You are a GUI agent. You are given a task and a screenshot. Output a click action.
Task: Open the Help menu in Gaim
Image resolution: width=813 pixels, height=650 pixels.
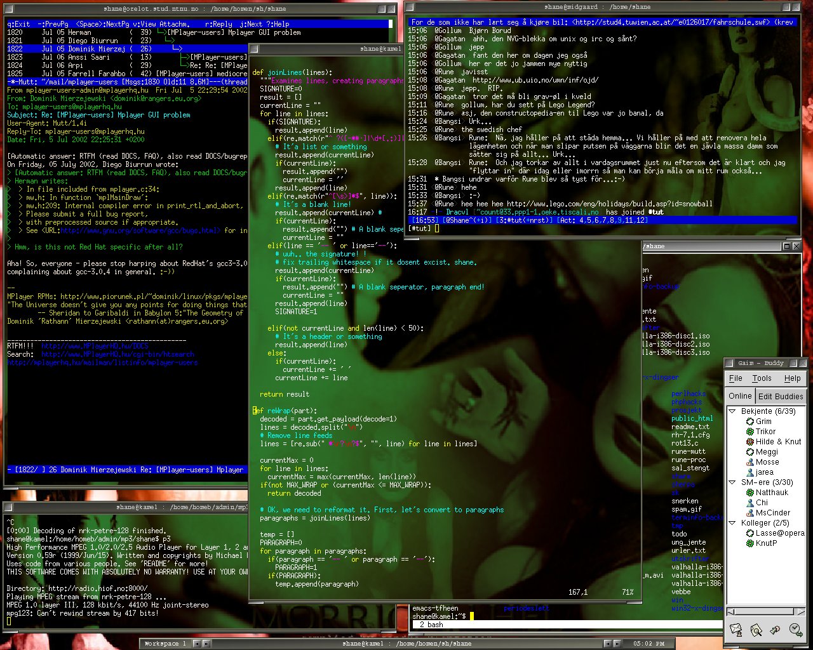(x=792, y=378)
